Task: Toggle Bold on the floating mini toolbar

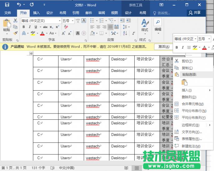Action: [x=177, y=48]
